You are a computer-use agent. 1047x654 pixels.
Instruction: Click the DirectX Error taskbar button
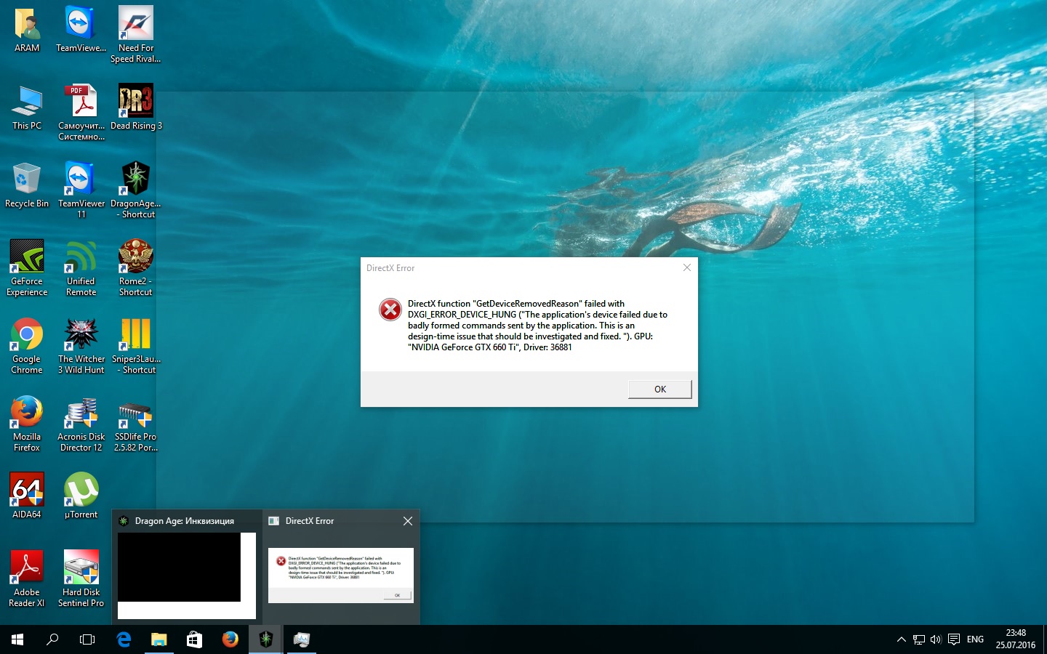[301, 639]
